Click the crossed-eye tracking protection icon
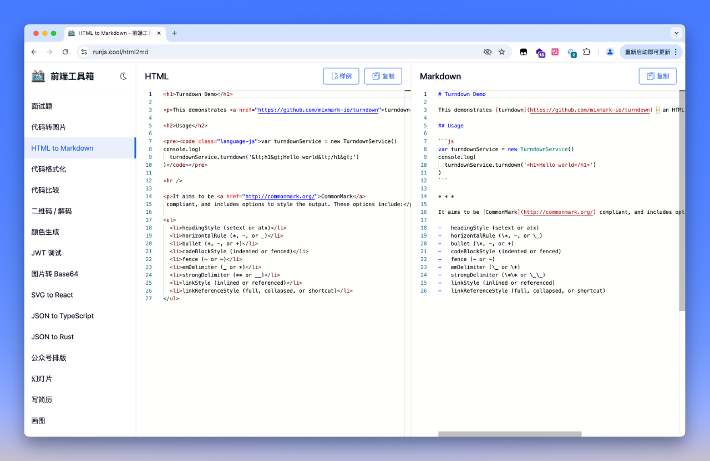 [488, 52]
